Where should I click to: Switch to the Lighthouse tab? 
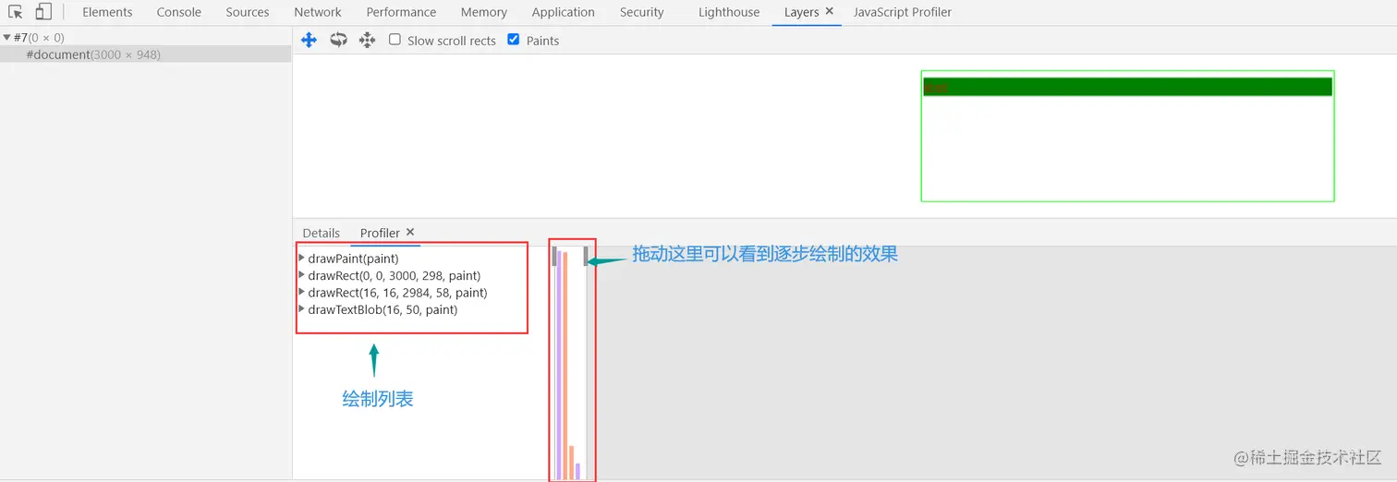point(729,12)
